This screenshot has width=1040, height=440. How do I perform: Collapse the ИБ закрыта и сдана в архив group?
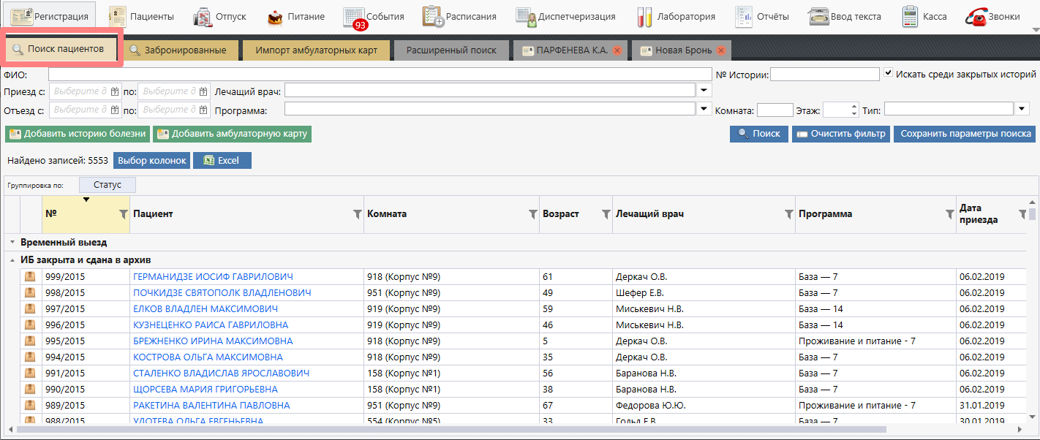[12, 259]
